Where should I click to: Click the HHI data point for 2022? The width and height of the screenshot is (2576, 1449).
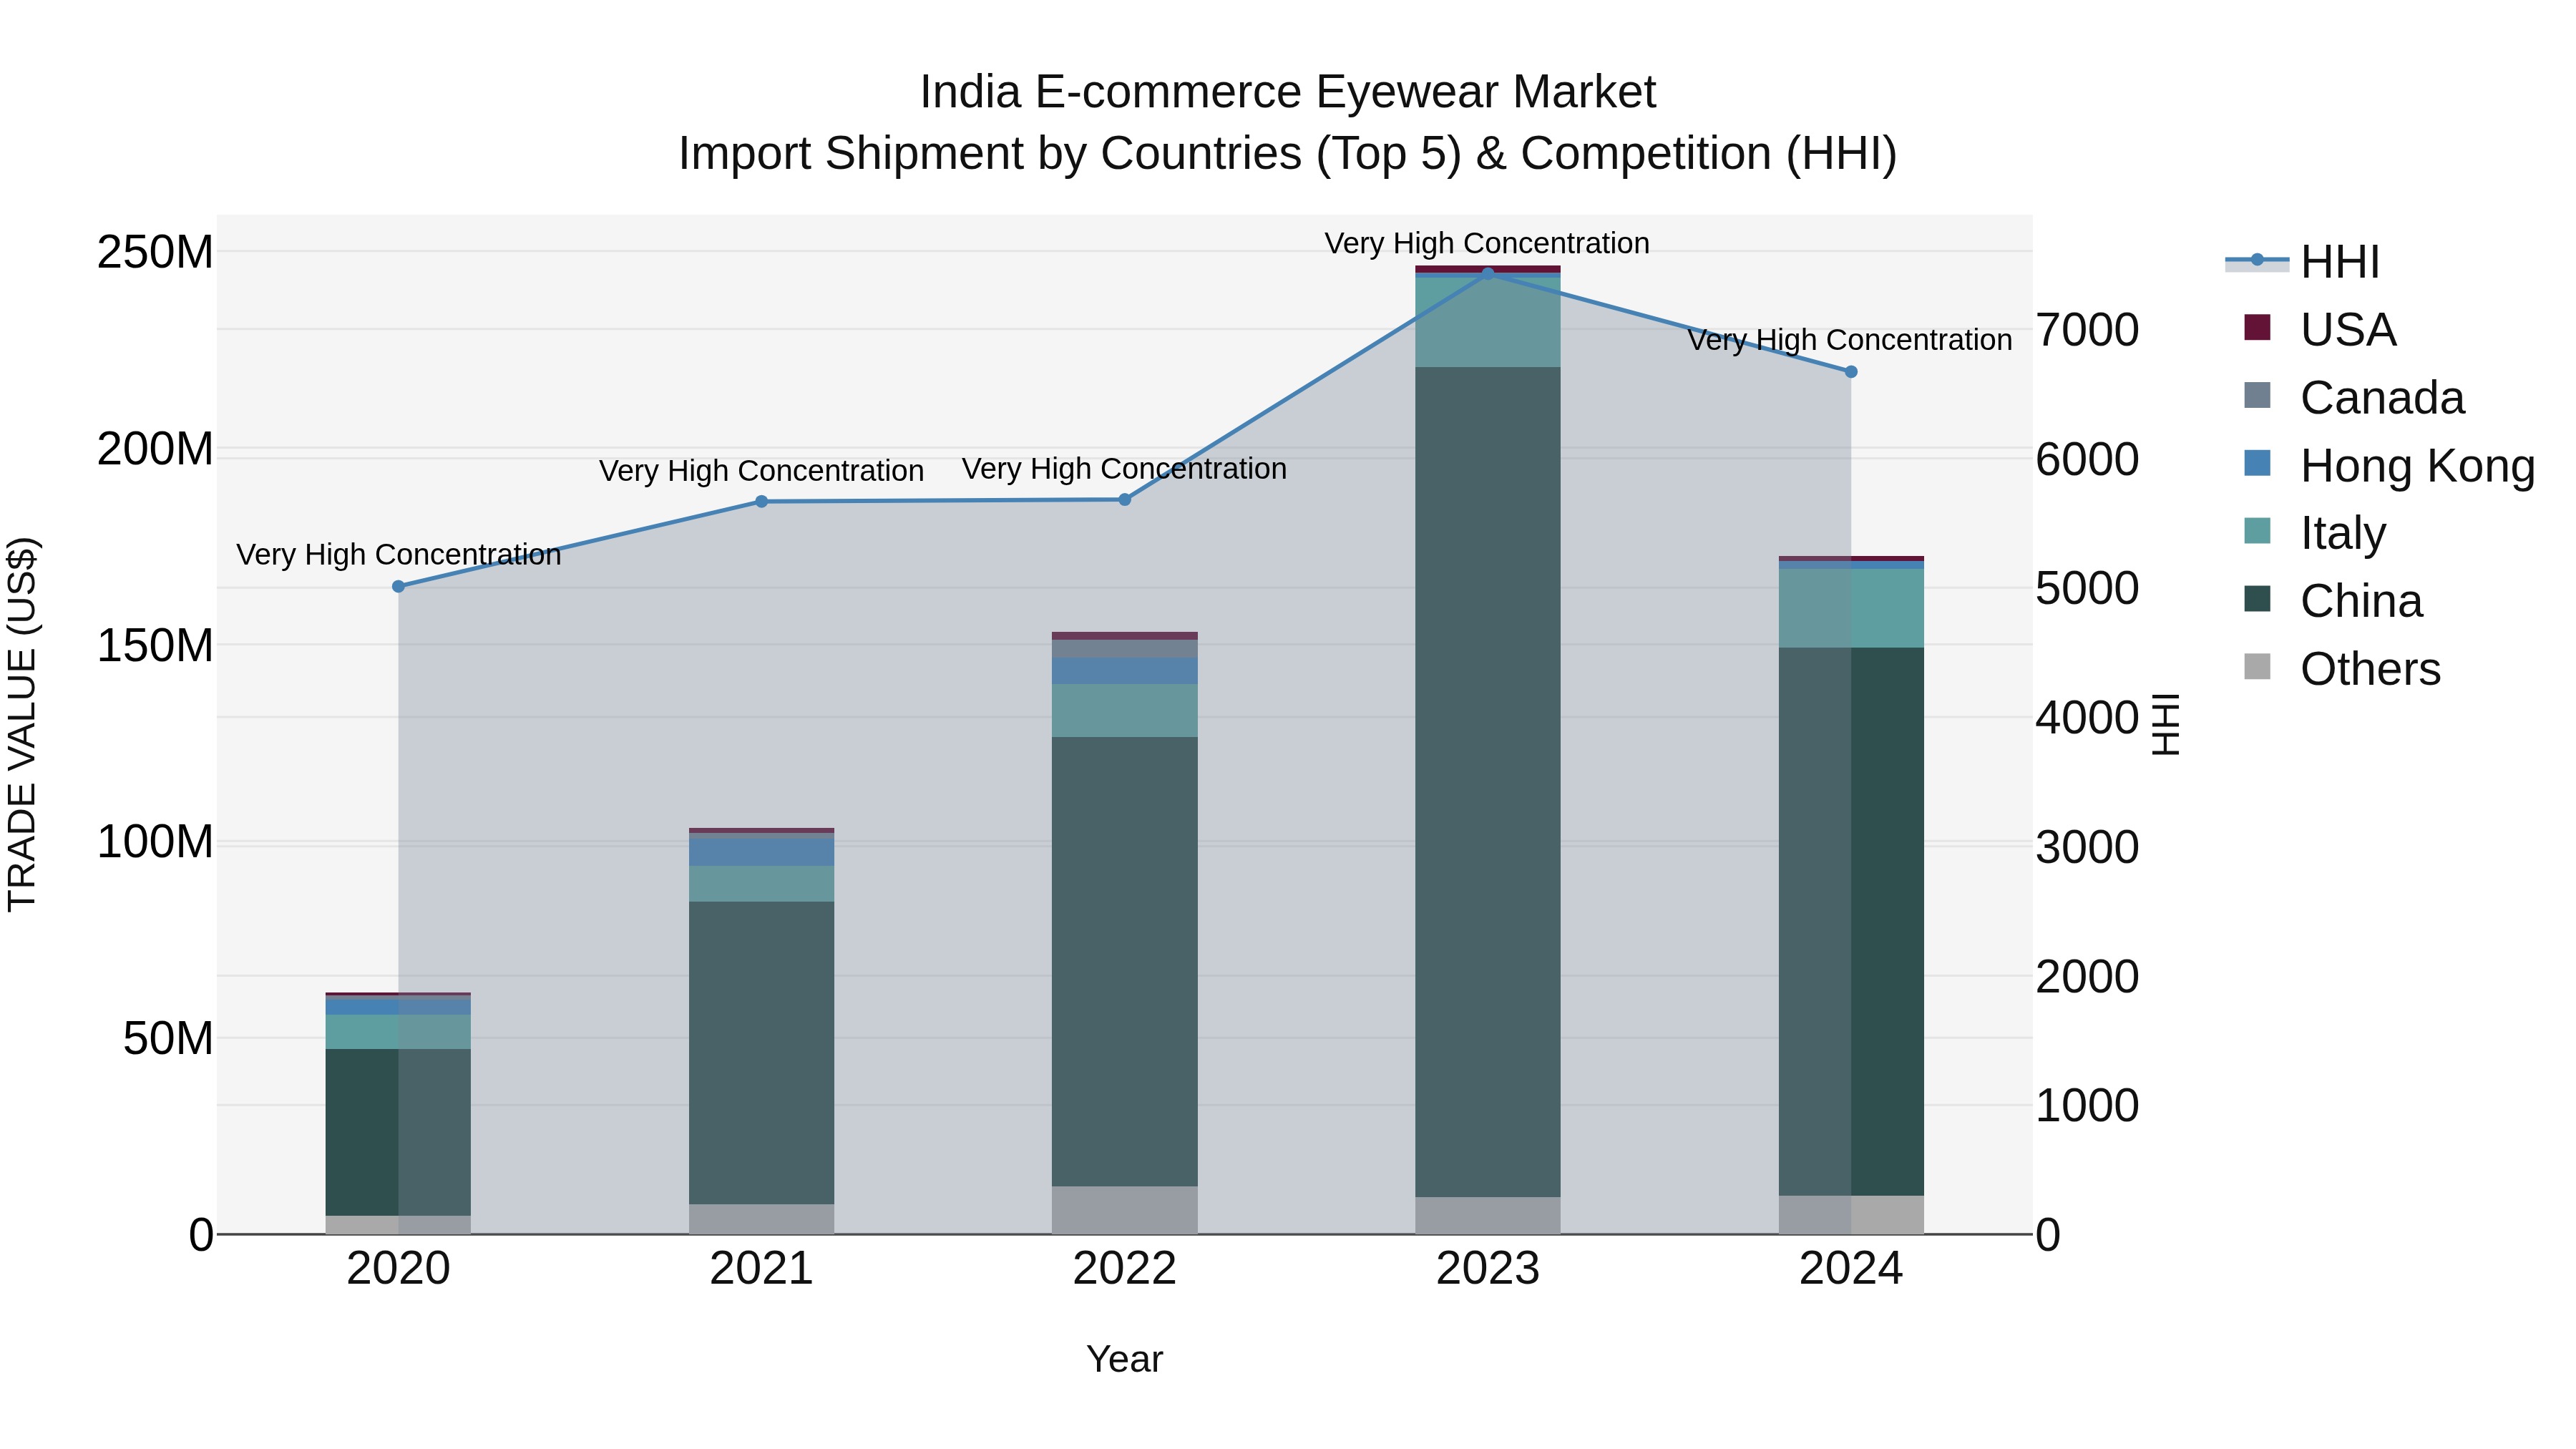point(1124,499)
